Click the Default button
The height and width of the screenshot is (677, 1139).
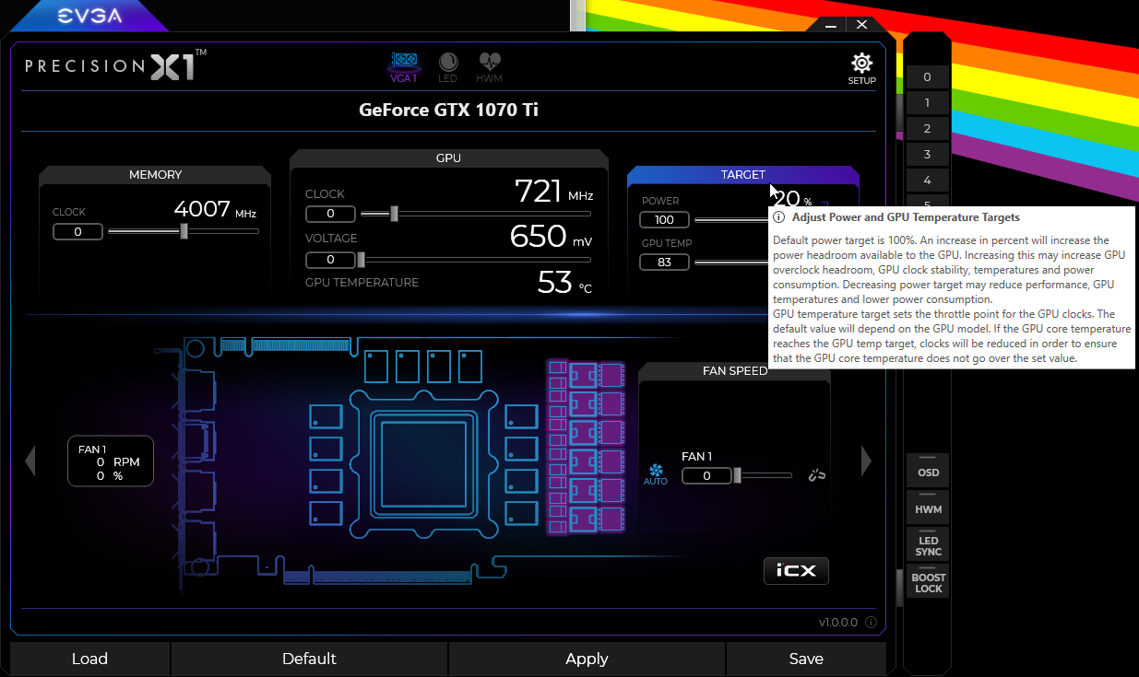tap(309, 659)
